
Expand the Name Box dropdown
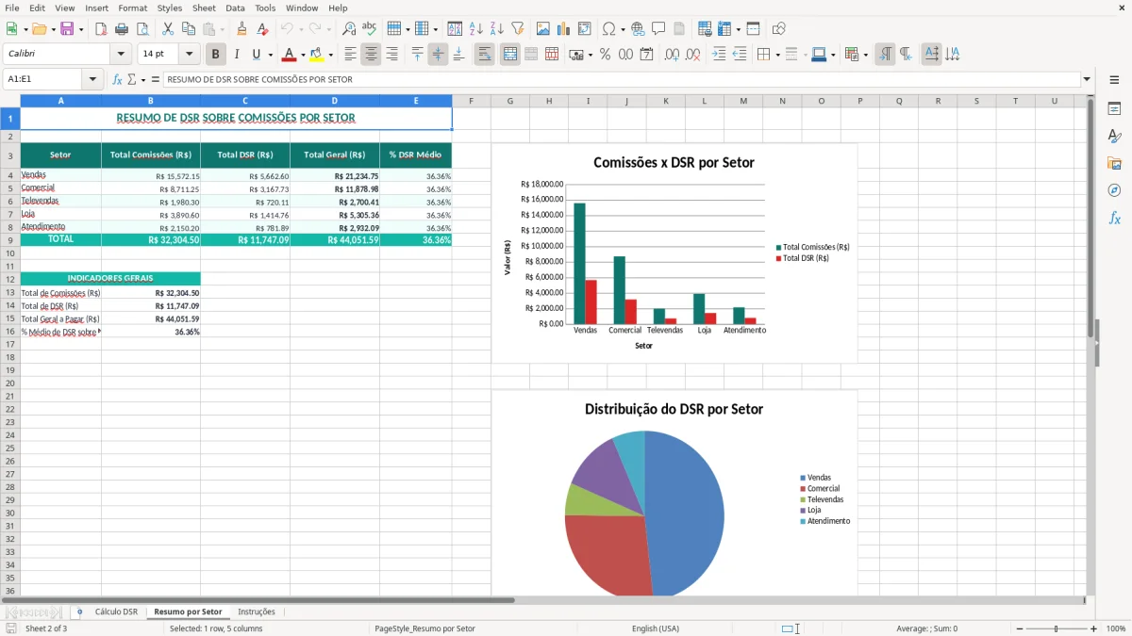tap(92, 79)
